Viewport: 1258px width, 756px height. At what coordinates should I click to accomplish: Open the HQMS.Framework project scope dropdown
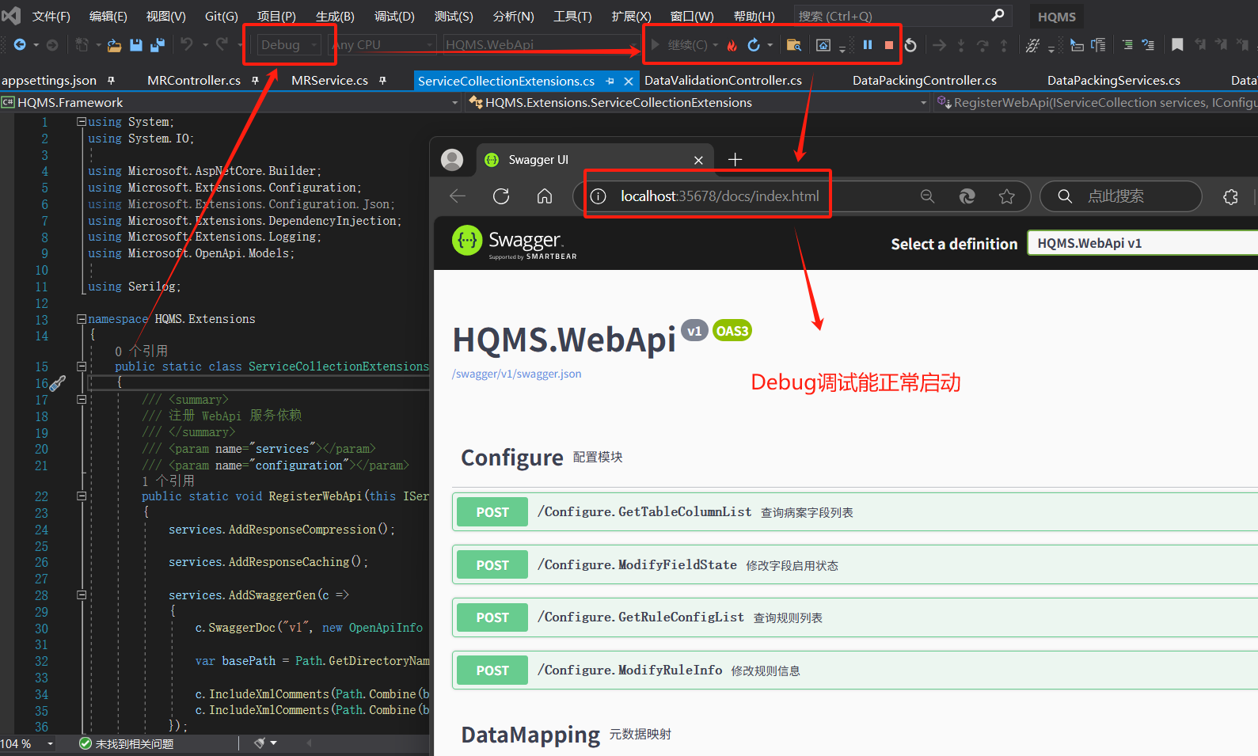(230, 103)
